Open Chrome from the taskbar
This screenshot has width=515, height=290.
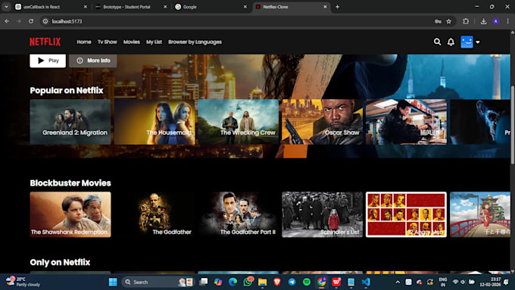coord(322,282)
